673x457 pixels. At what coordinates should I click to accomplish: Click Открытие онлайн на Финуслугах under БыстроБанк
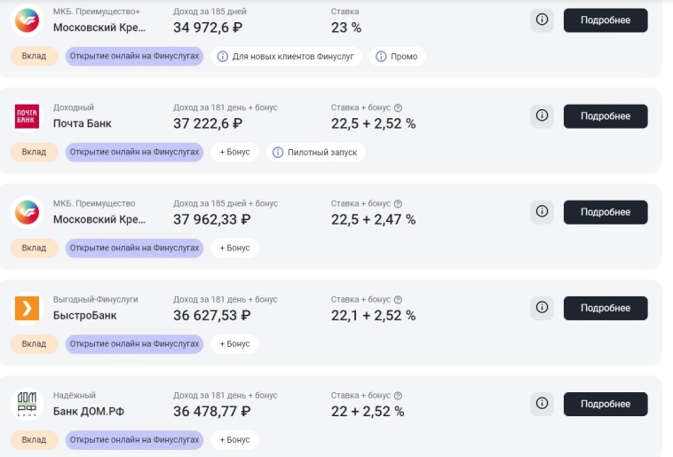134,344
